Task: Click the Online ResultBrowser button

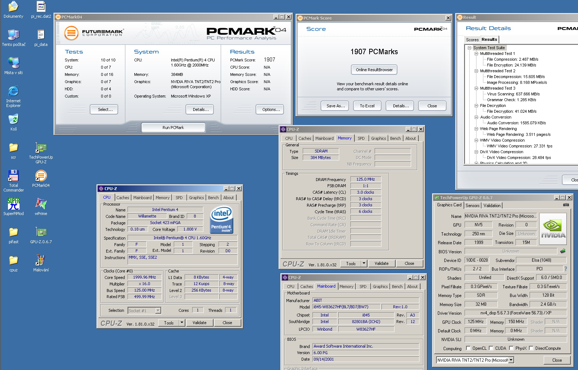Action: [374, 70]
